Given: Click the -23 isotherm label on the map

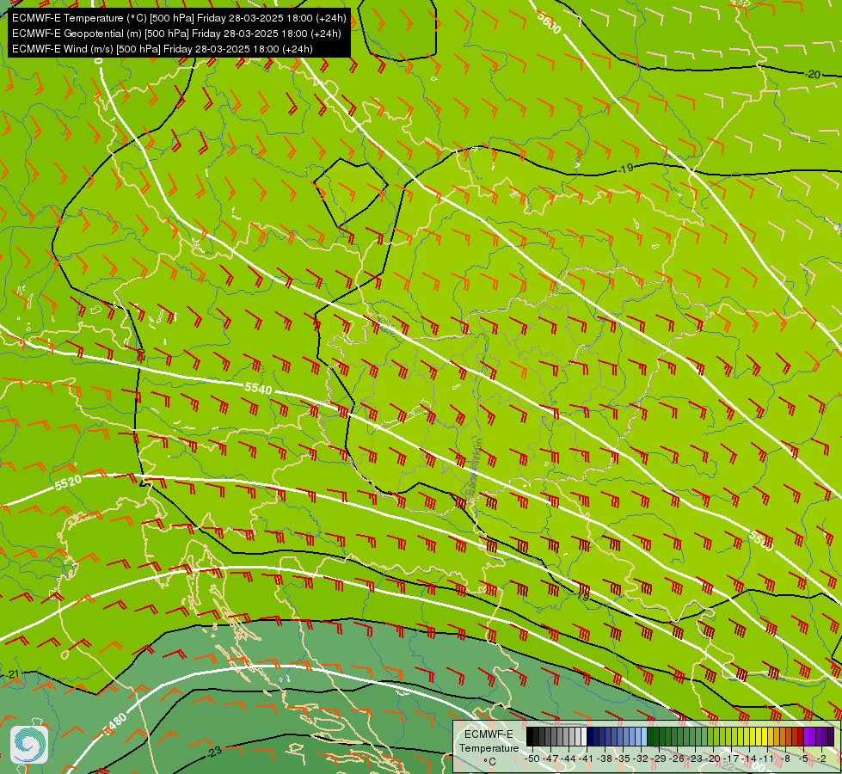Looking at the screenshot, I should [x=213, y=752].
